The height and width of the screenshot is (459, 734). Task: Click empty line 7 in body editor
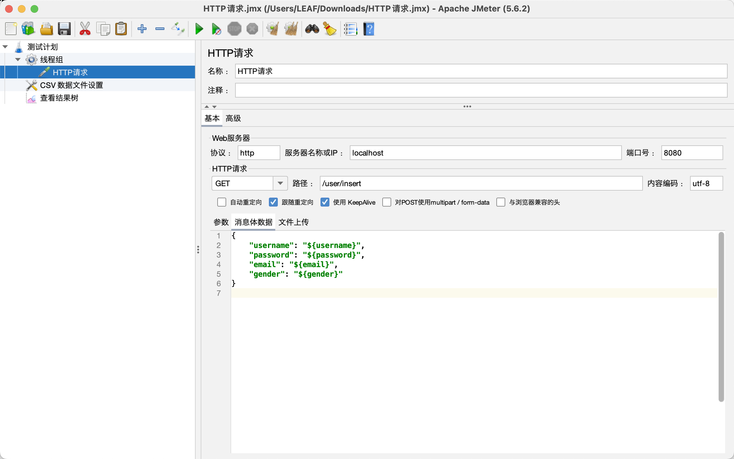point(474,293)
